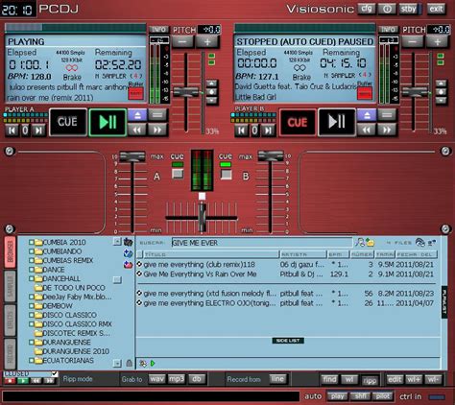The image size is (455, 405).
Task: Toggle play/pause on Player A
Action: [108, 122]
